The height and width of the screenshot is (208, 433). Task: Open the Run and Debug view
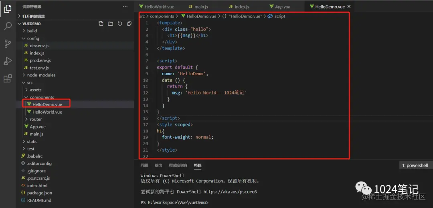pyautogui.click(x=8, y=61)
